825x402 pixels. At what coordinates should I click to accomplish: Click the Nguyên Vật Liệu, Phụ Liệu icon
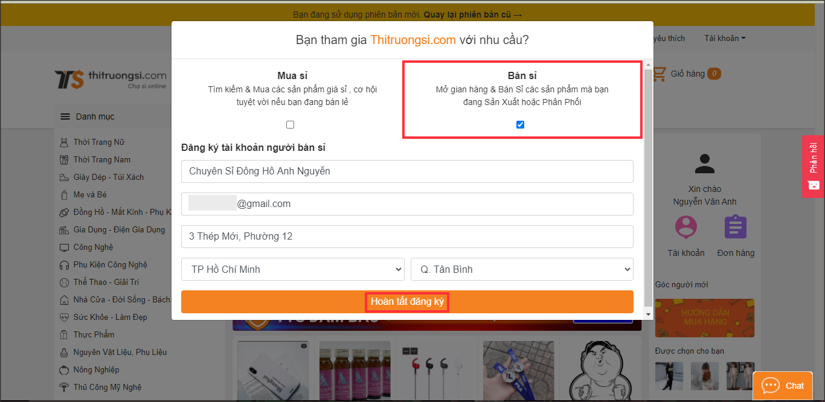[64, 353]
